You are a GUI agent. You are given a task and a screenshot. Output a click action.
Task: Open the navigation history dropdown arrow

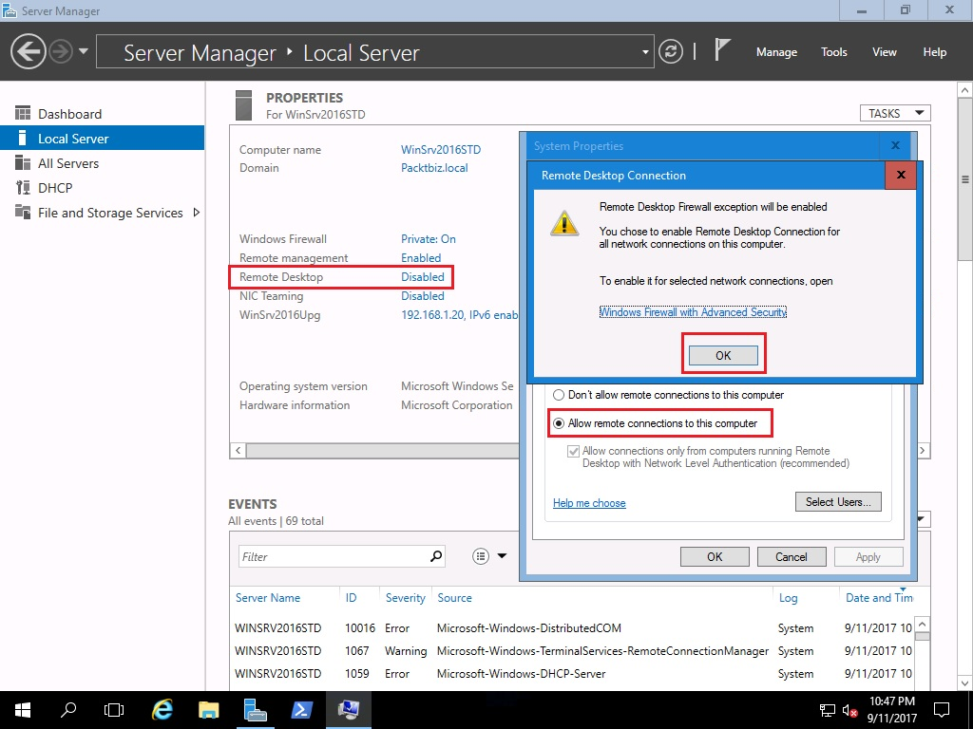click(x=84, y=51)
